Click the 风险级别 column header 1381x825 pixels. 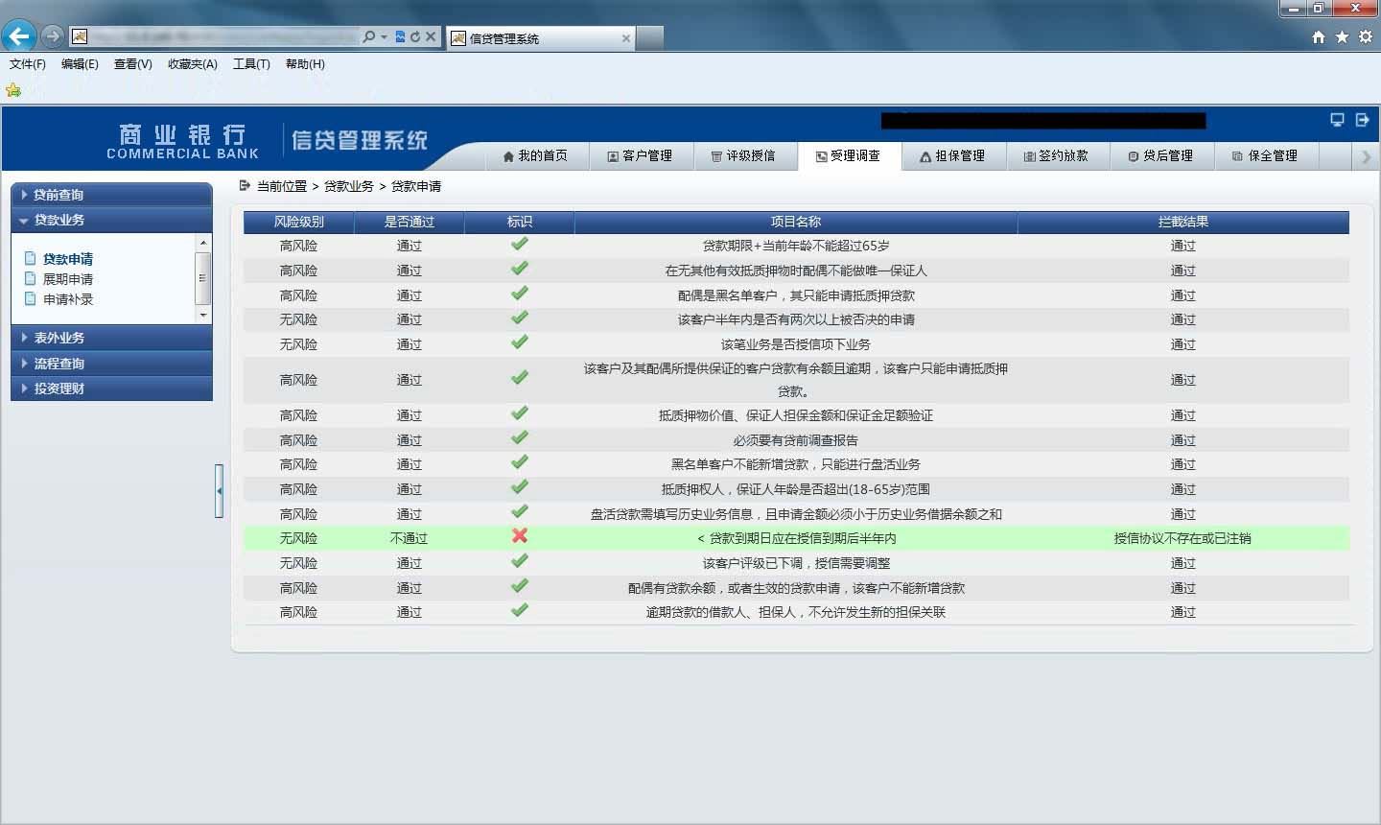(299, 222)
